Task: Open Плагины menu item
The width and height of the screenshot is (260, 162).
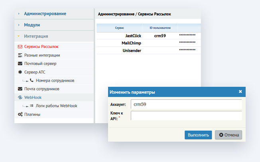Action: click(32, 114)
